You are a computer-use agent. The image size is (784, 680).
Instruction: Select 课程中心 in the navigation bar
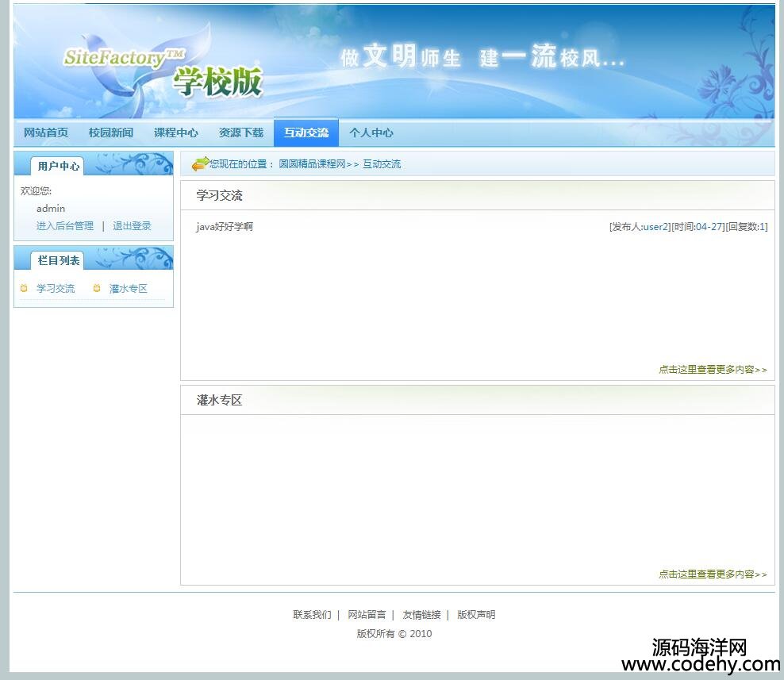(176, 133)
